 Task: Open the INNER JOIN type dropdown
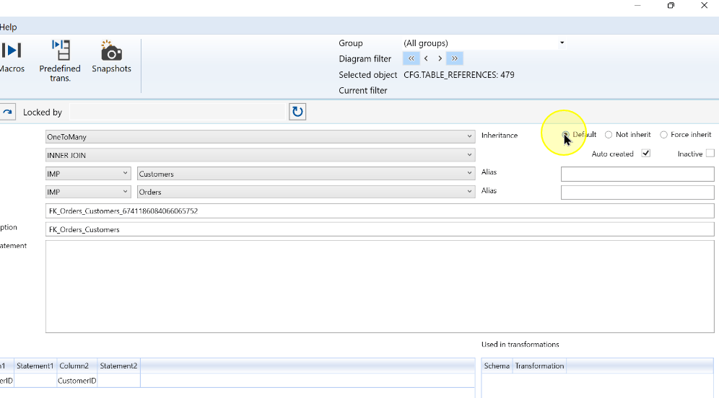[x=260, y=155]
